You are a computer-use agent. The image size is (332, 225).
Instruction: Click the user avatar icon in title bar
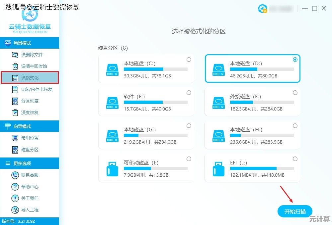tap(263, 9)
